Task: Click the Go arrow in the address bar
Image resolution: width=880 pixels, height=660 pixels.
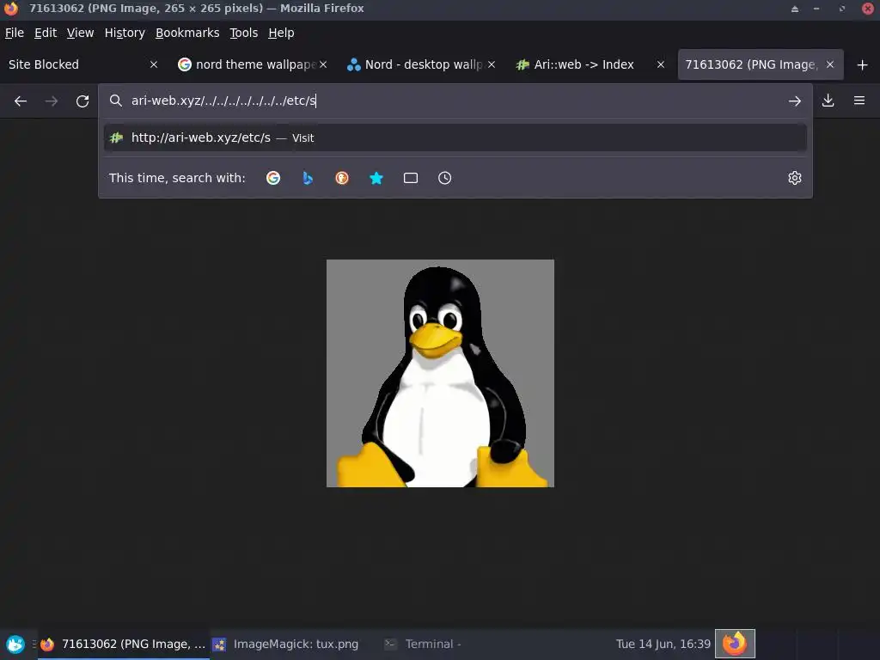Action: (794, 101)
